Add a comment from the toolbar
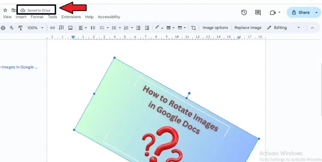 tap(61, 28)
